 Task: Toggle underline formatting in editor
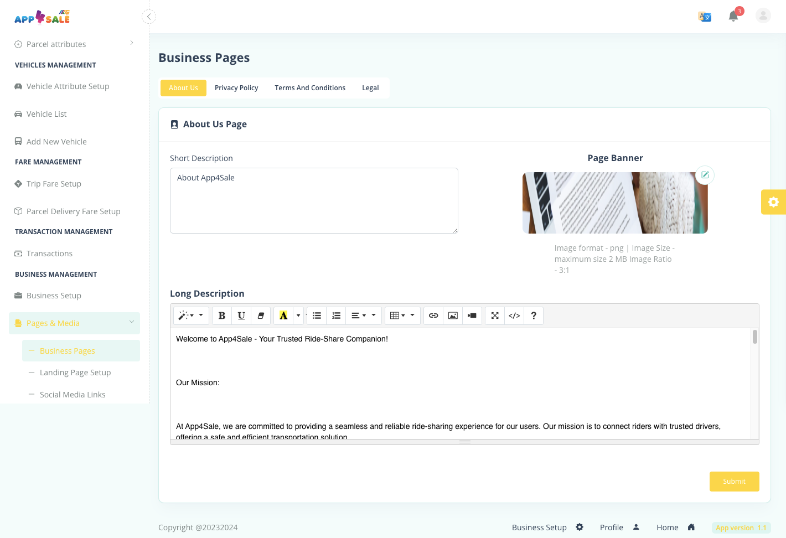tap(241, 315)
